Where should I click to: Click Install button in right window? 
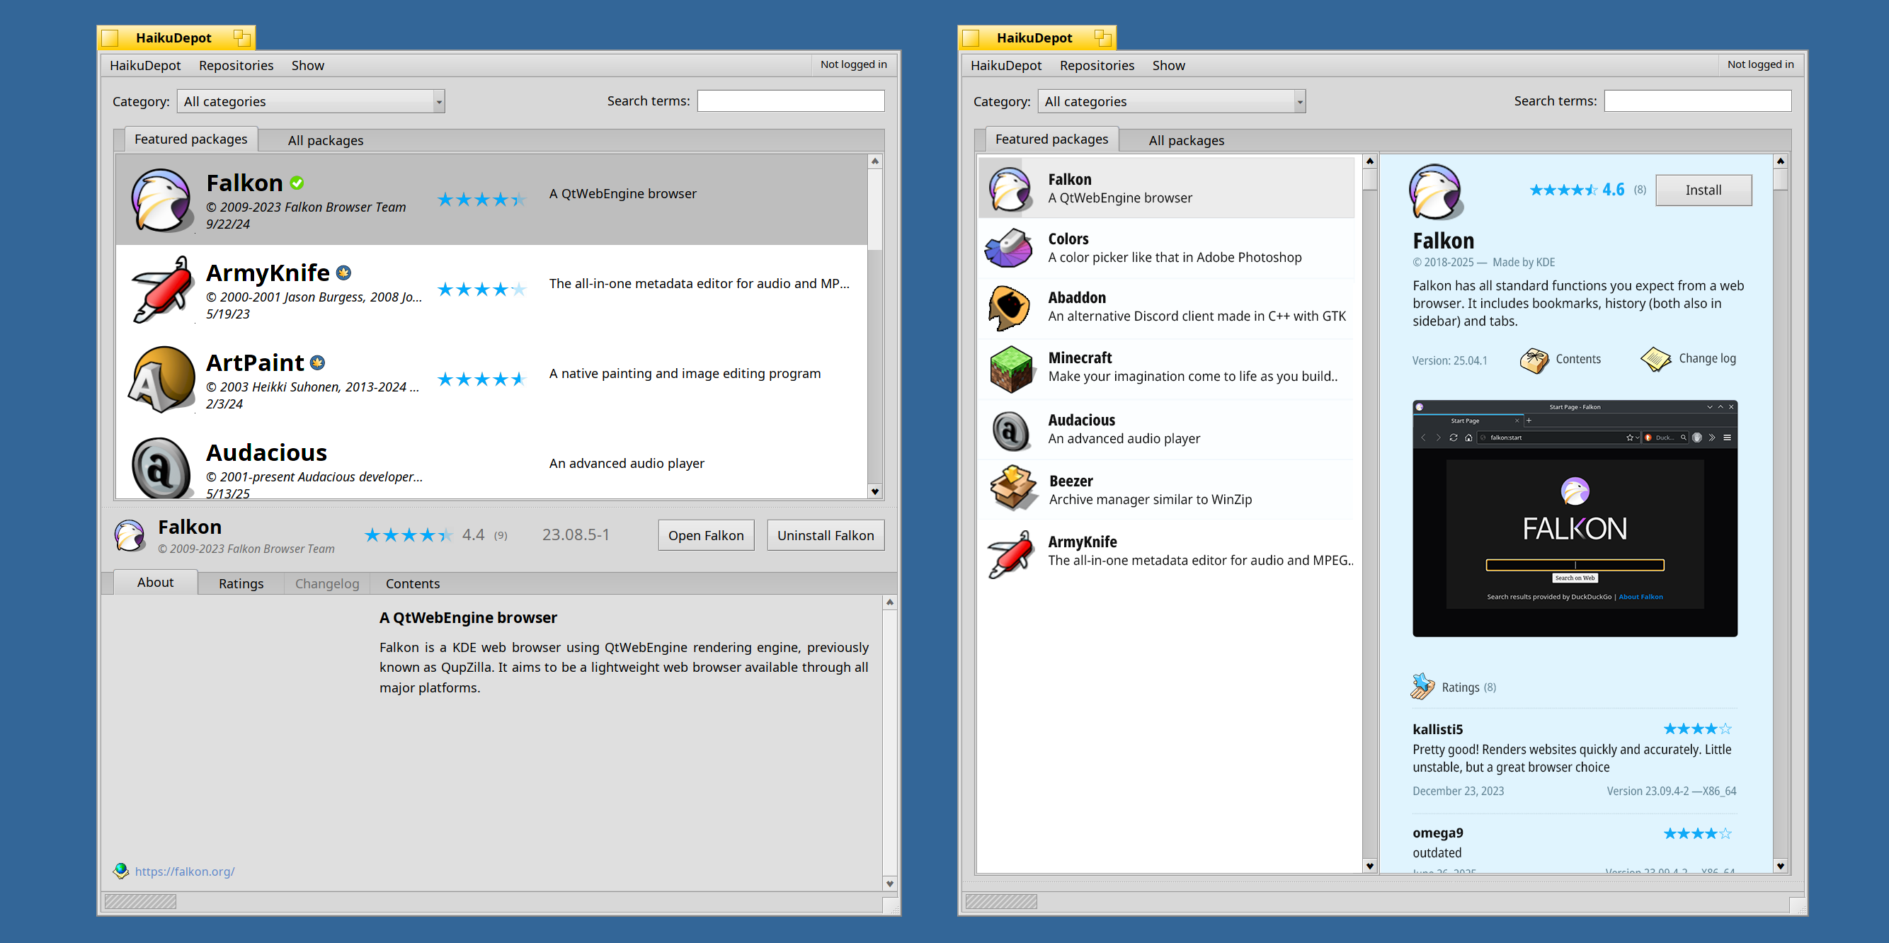point(1703,190)
